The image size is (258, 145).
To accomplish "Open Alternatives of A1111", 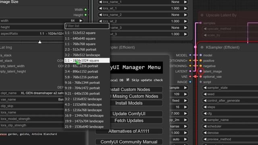I will [129, 131].
